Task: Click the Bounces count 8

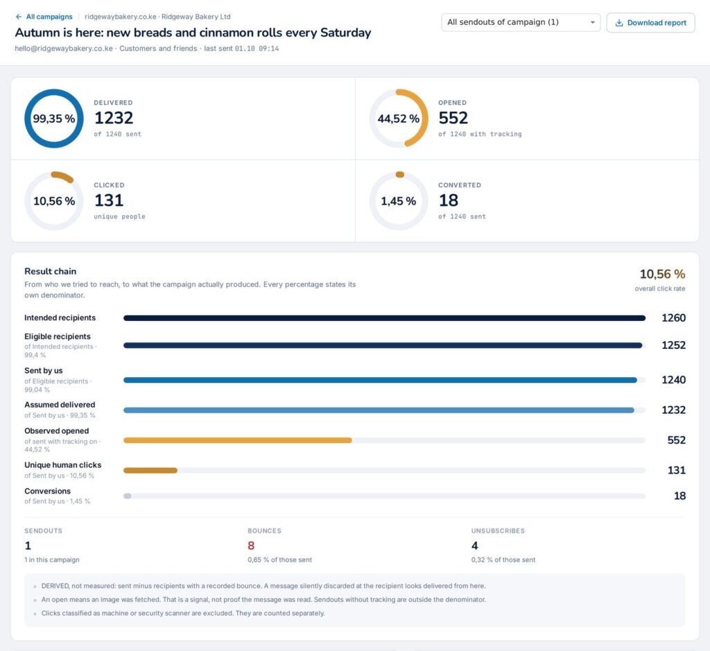Action: 251,546
